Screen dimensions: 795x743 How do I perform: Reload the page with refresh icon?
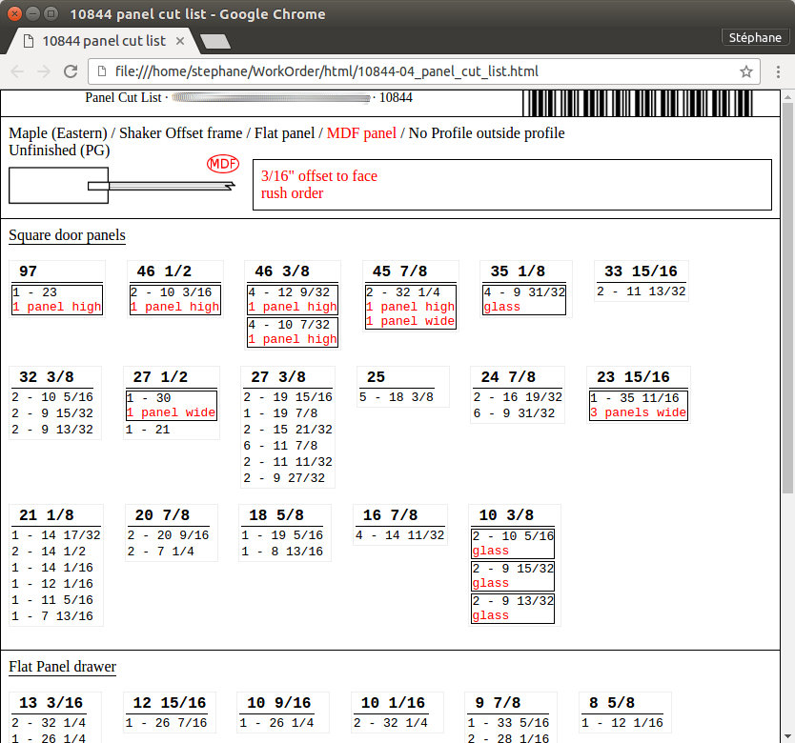pos(71,71)
